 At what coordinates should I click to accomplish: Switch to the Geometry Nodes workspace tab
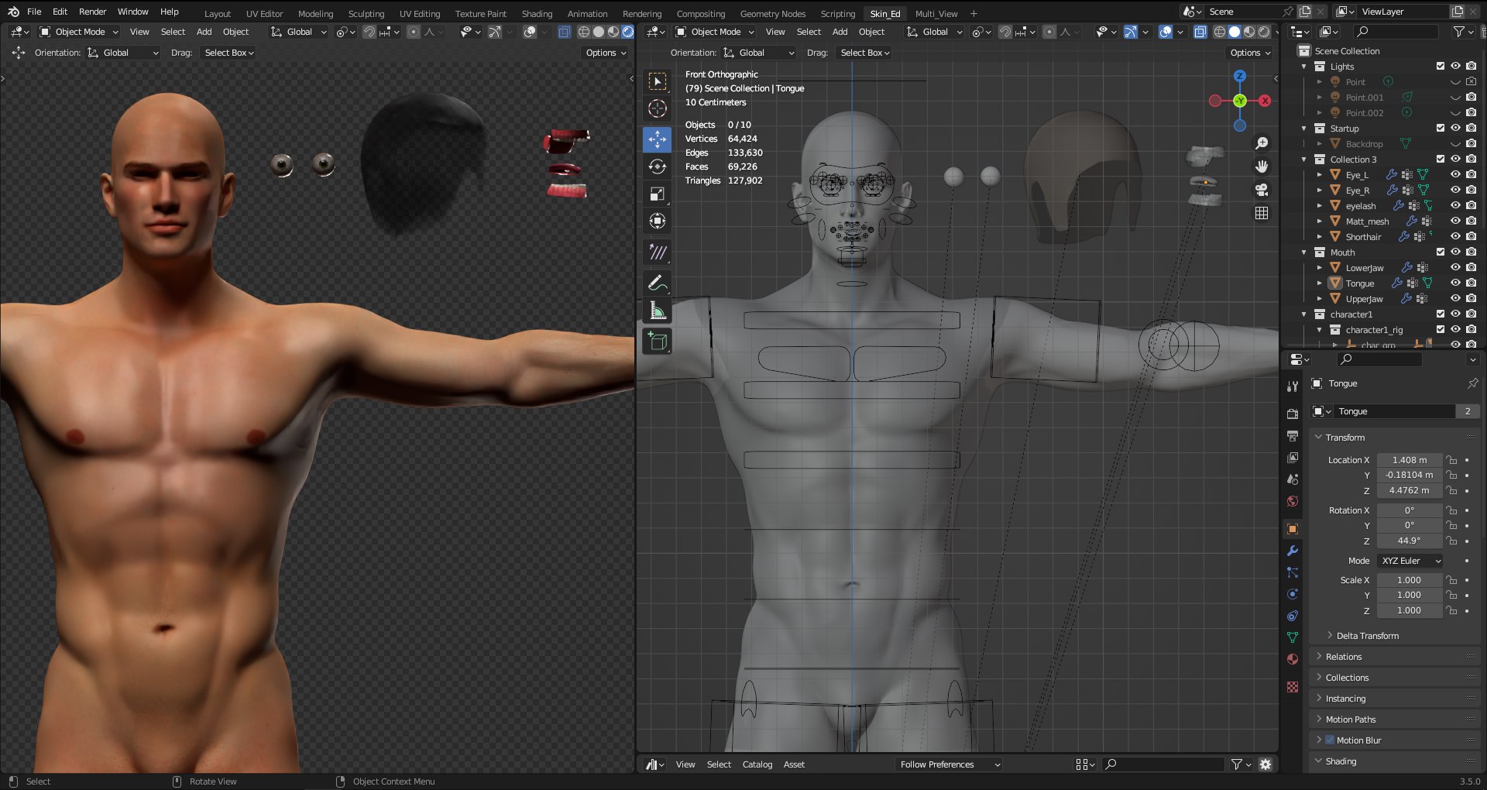pyautogui.click(x=773, y=14)
